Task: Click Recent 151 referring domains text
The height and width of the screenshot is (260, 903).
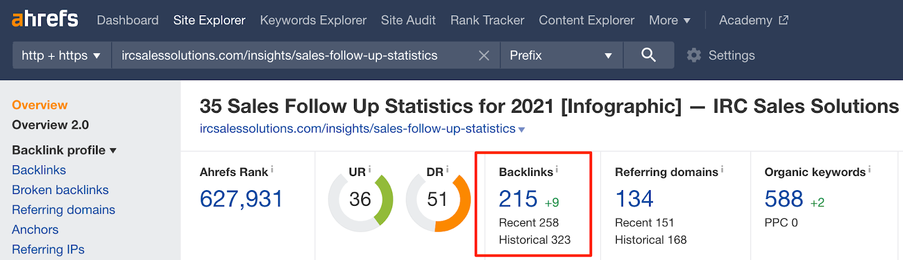Action: tap(645, 222)
